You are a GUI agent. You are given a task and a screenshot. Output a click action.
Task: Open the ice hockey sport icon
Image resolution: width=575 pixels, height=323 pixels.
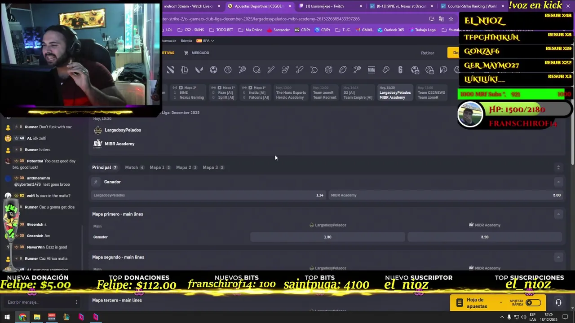pyautogui.click(x=285, y=70)
